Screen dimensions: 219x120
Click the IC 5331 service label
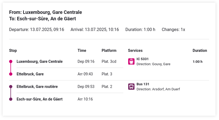click(142, 59)
